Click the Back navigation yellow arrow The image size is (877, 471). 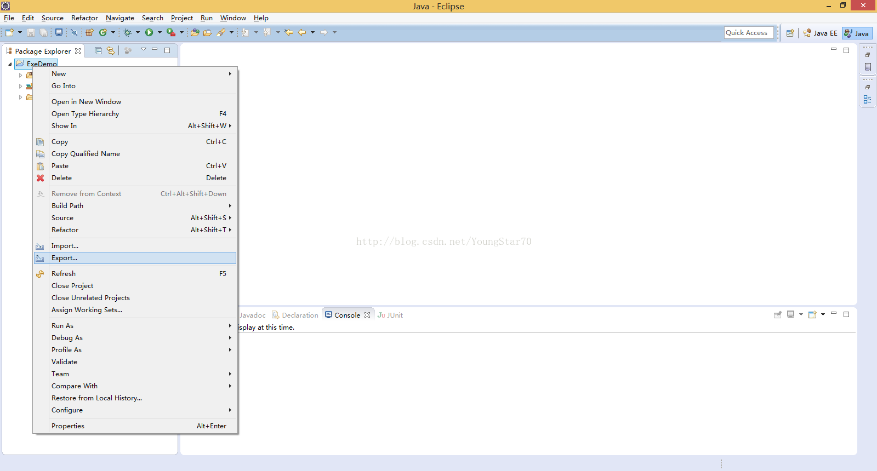pos(302,33)
